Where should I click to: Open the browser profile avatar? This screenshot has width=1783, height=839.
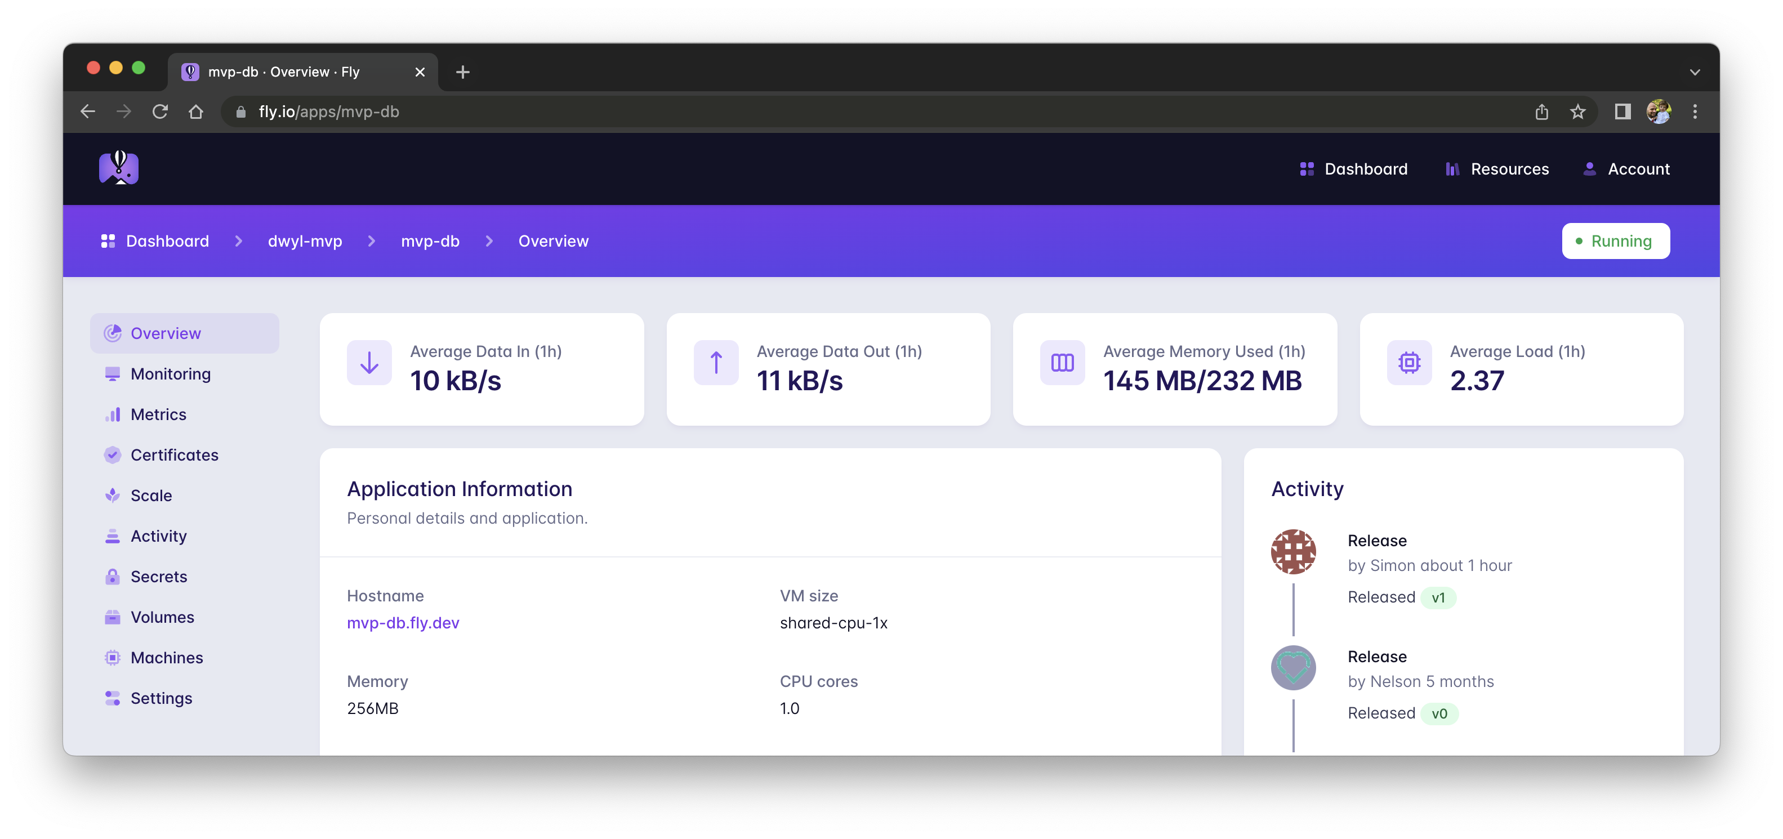pos(1658,111)
